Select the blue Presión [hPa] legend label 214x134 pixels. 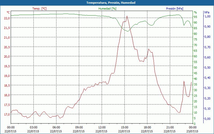click(174, 9)
